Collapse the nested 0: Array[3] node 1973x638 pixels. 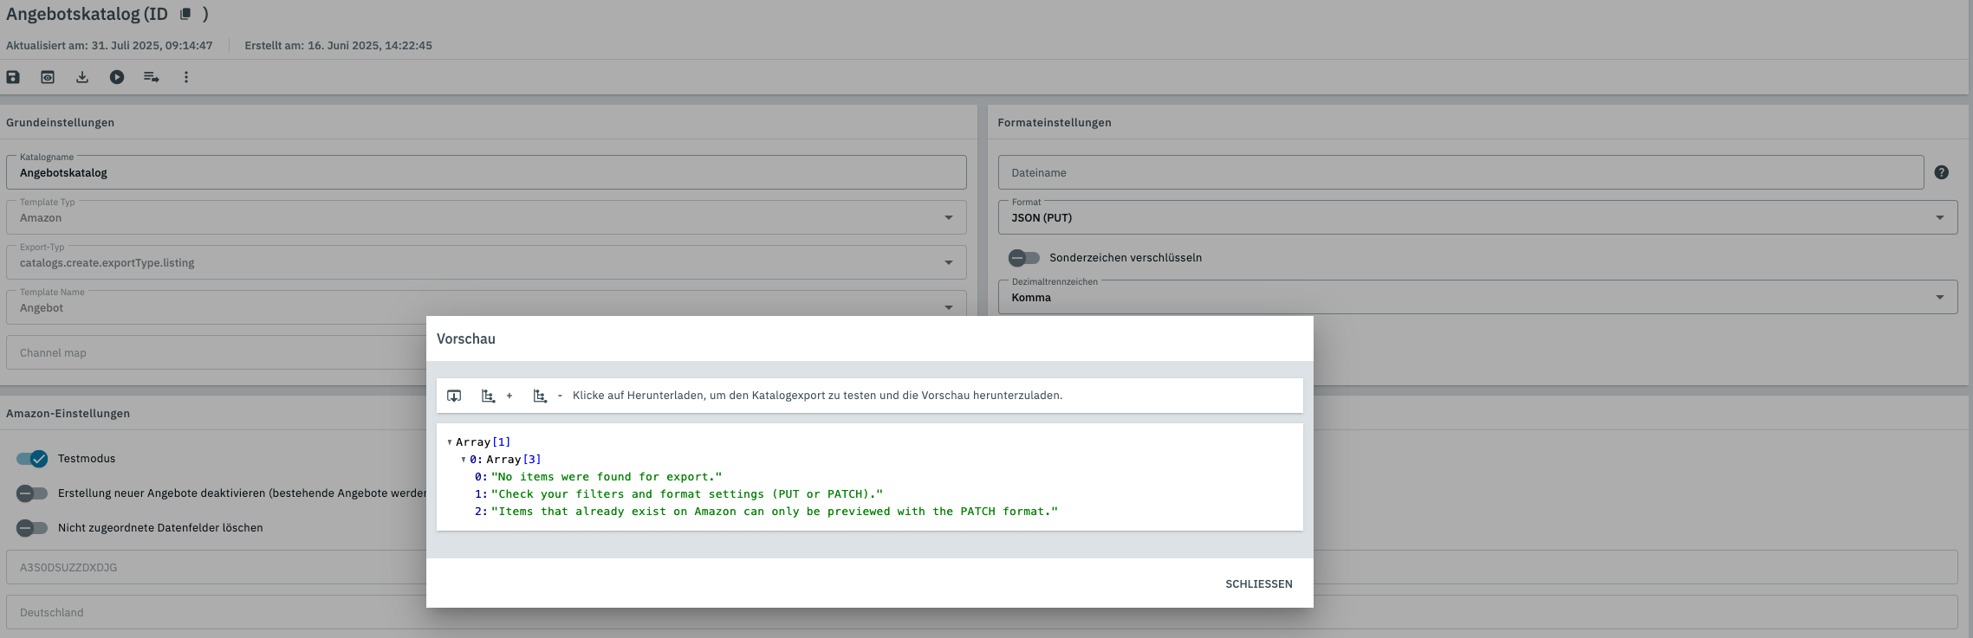coord(464,460)
